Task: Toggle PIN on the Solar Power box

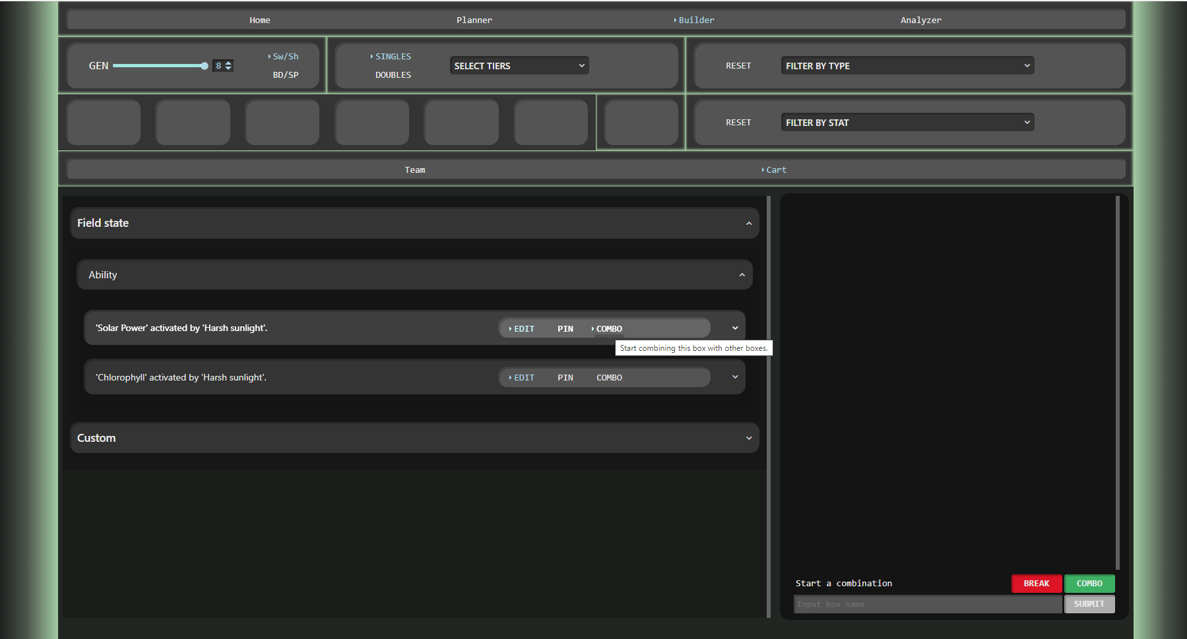Action: pyautogui.click(x=565, y=329)
